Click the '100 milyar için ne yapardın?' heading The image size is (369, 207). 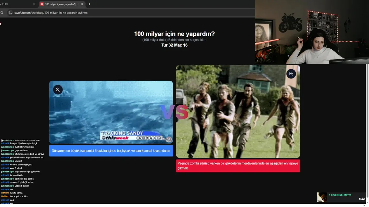click(174, 34)
